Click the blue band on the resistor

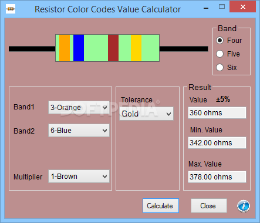pos(79,48)
